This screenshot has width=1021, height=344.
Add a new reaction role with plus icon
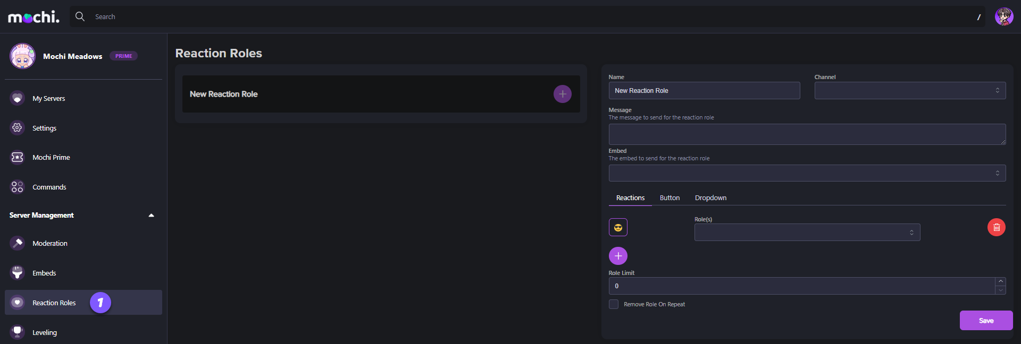click(x=562, y=94)
